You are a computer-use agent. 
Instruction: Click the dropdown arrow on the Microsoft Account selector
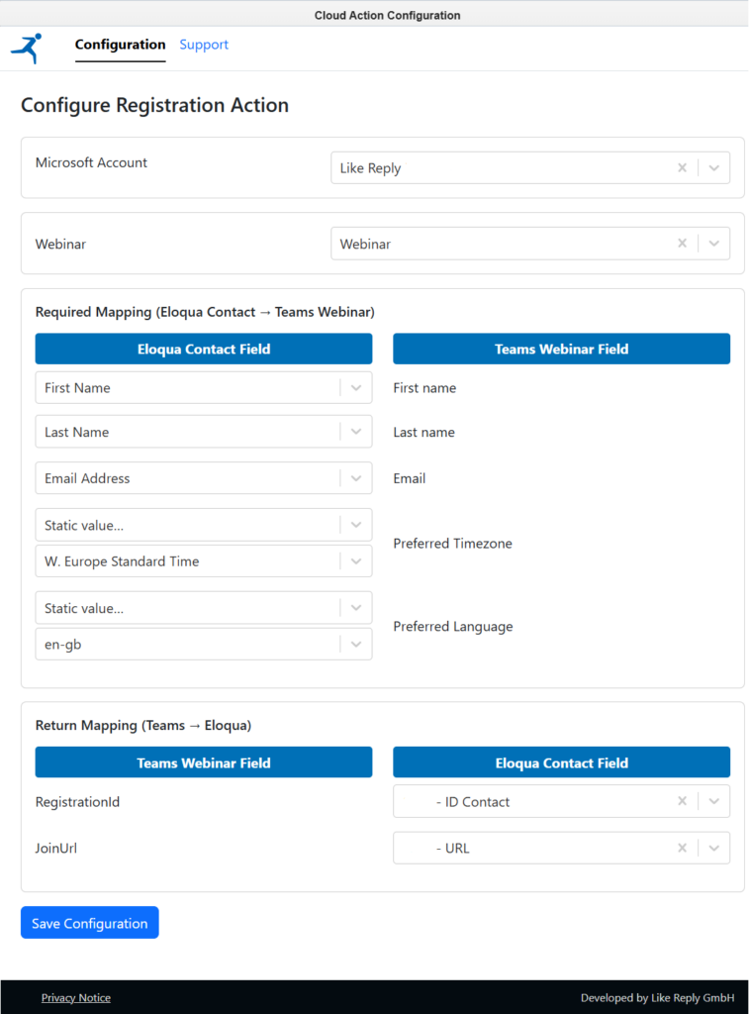(713, 167)
